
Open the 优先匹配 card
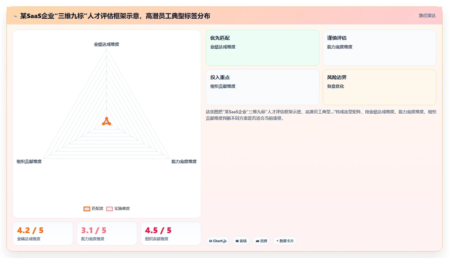point(262,48)
